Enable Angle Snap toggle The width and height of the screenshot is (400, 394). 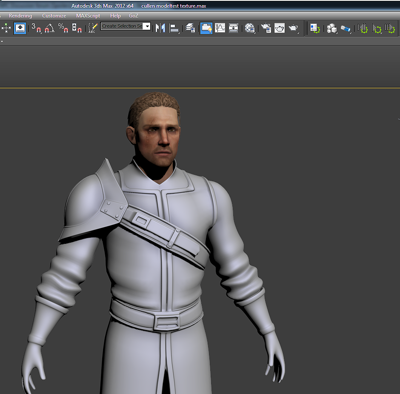coord(50,28)
